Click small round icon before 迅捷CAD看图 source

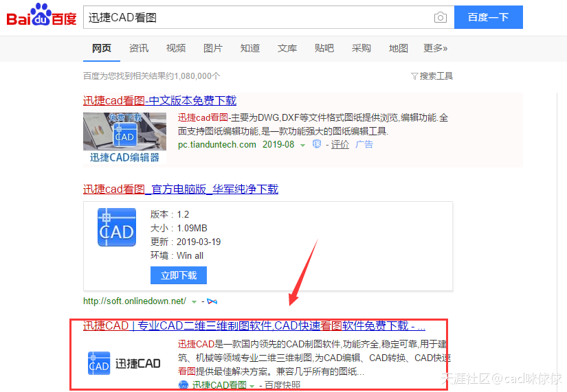click(x=184, y=385)
